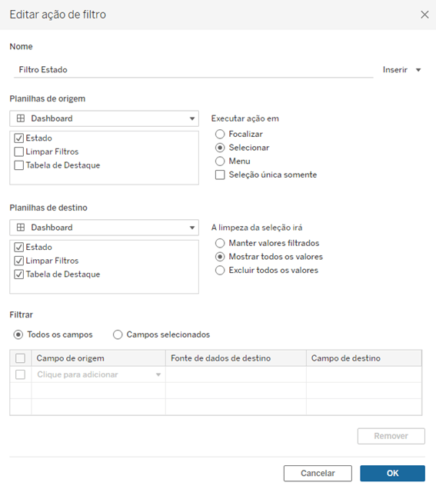Select the Menu radio option
This screenshot has height=489, width=436.
tap(220, 161)
